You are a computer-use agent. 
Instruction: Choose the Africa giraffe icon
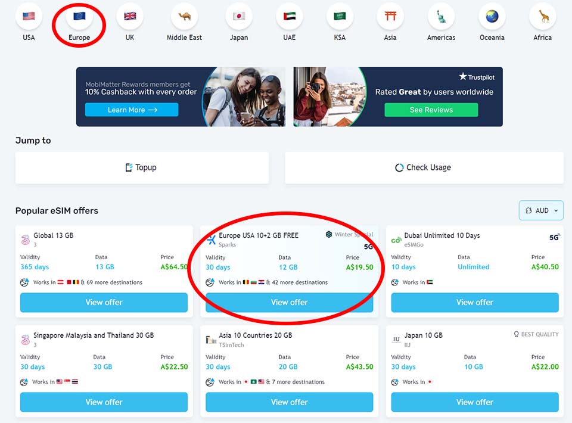tap(543, 16)
